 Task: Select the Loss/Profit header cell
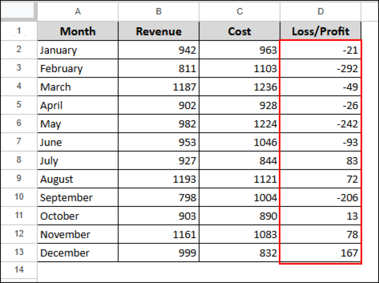tap(320, 32)
